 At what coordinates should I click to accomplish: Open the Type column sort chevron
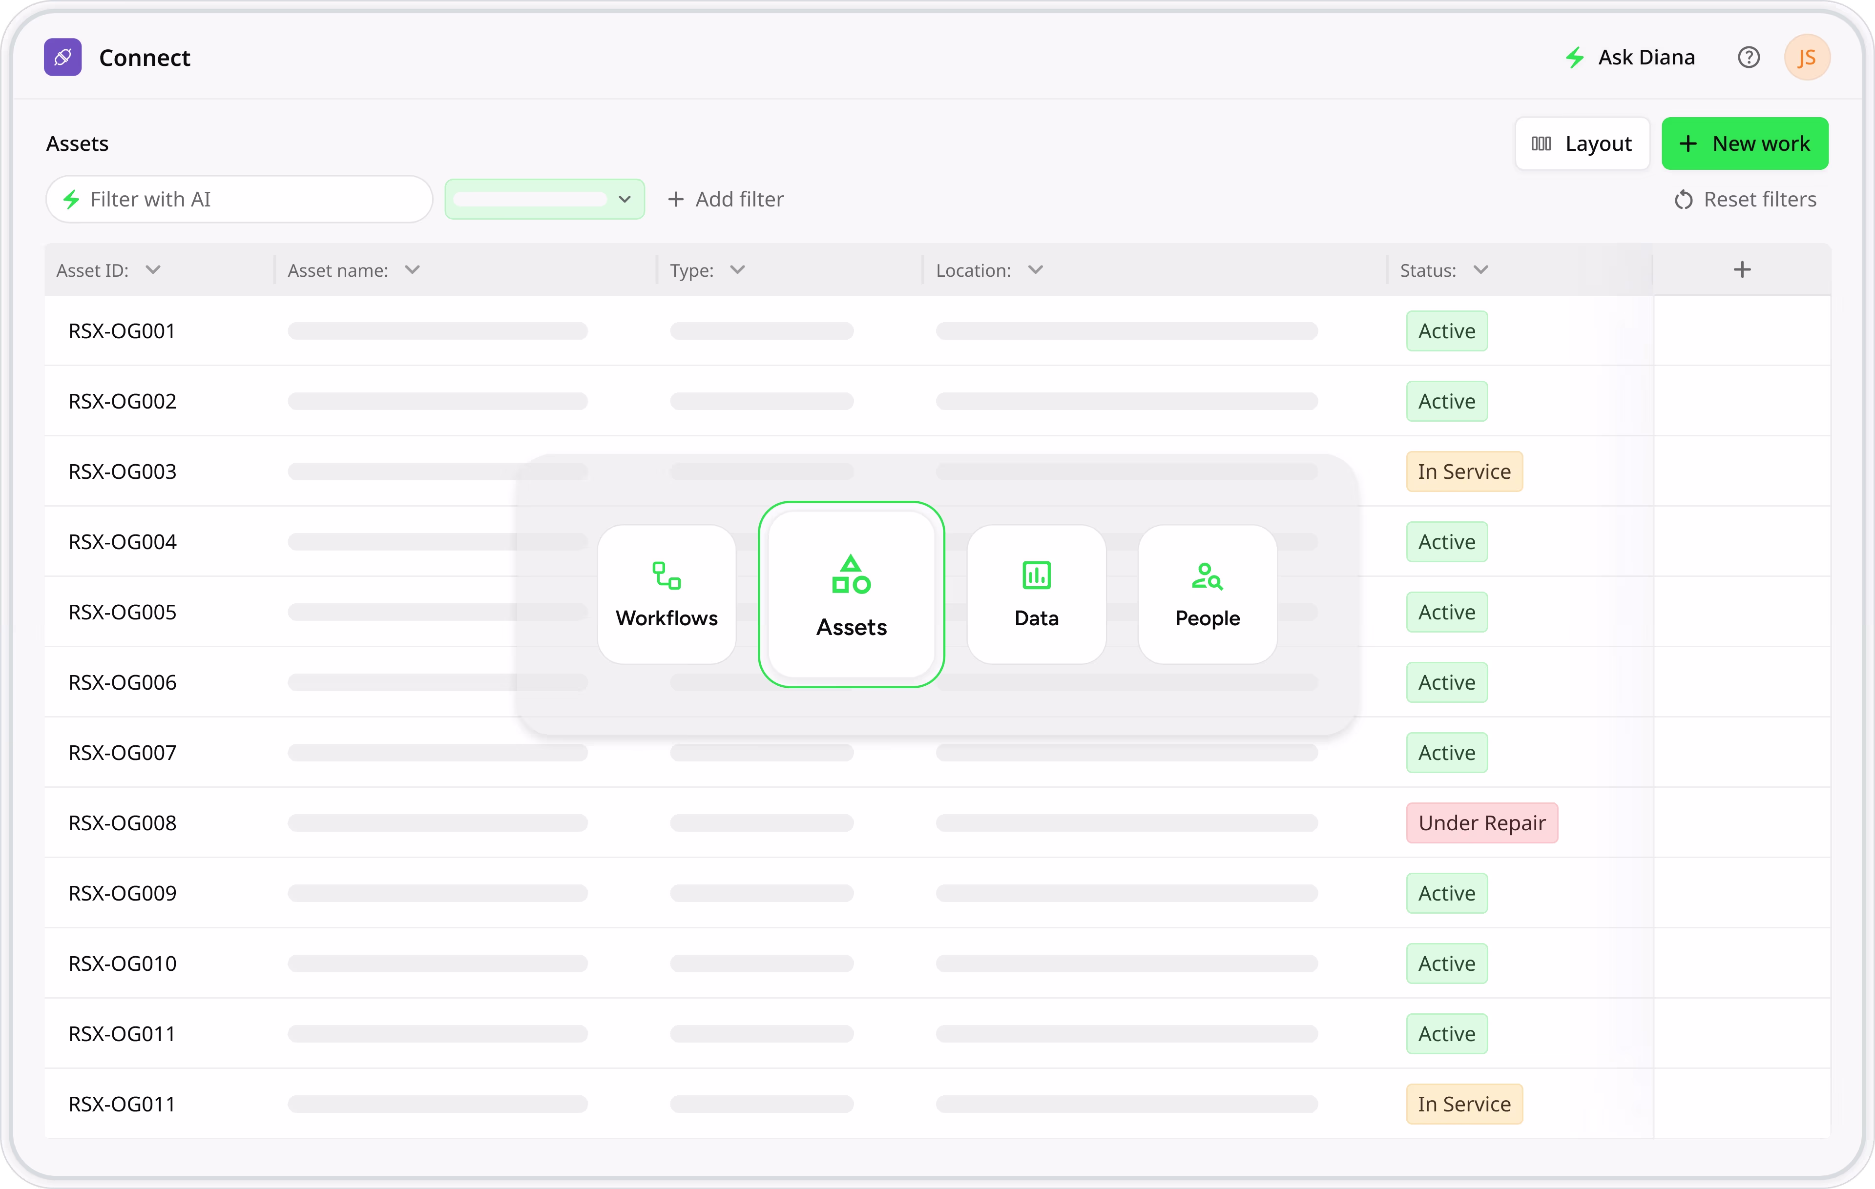(737, 270)
